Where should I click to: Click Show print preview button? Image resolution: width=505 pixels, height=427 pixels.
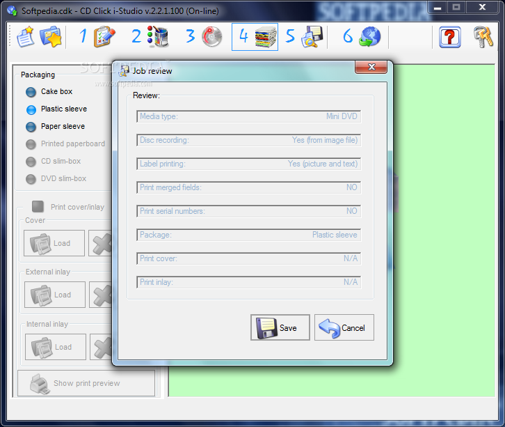click(x=86, y=383)
